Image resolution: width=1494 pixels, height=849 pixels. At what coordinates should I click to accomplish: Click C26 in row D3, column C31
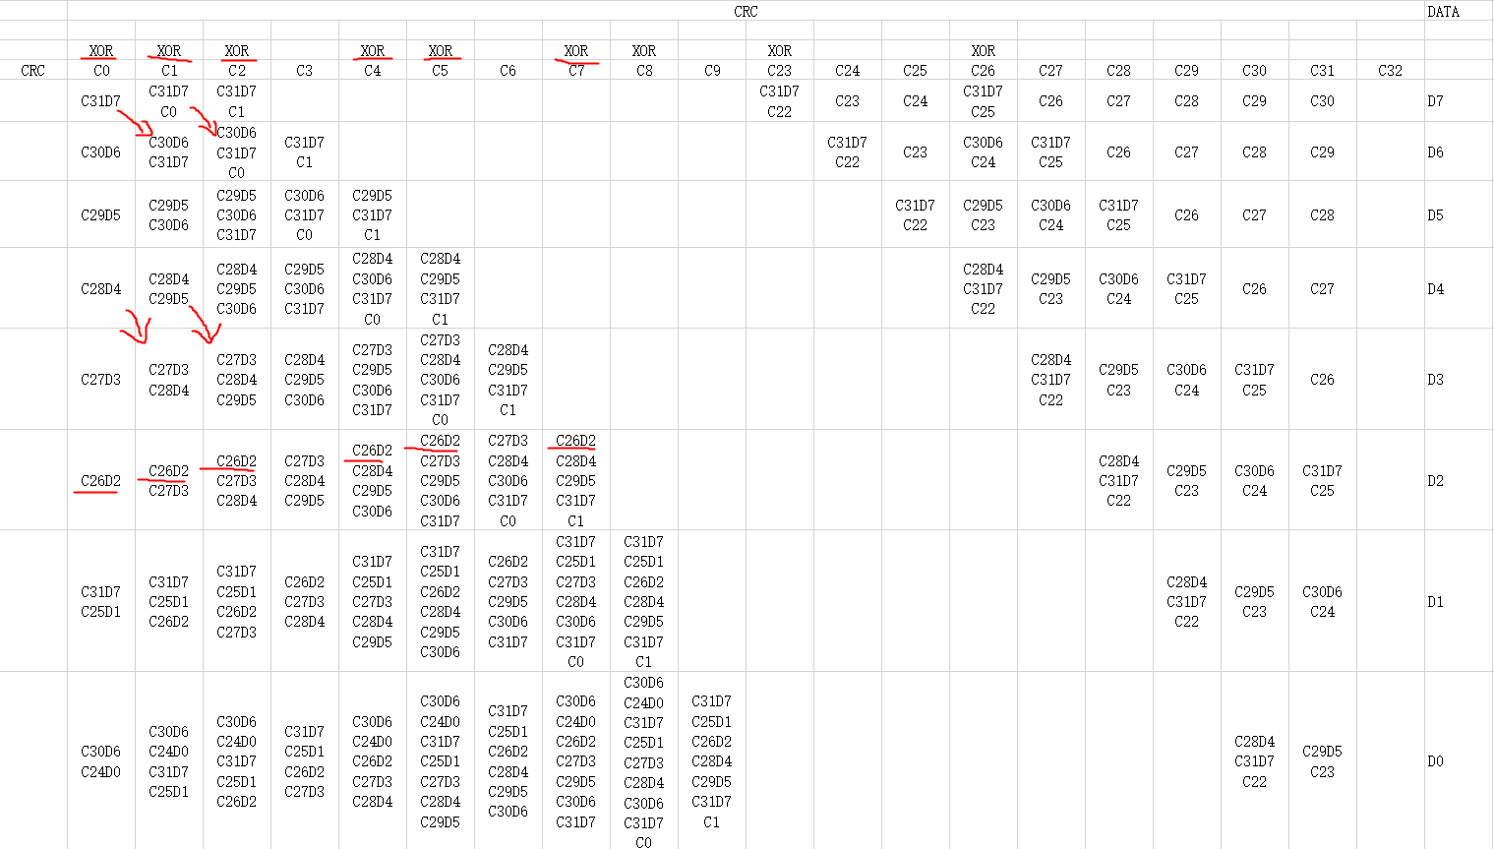[1323, 379]
